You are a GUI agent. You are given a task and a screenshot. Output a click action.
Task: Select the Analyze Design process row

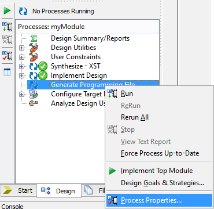78,103
